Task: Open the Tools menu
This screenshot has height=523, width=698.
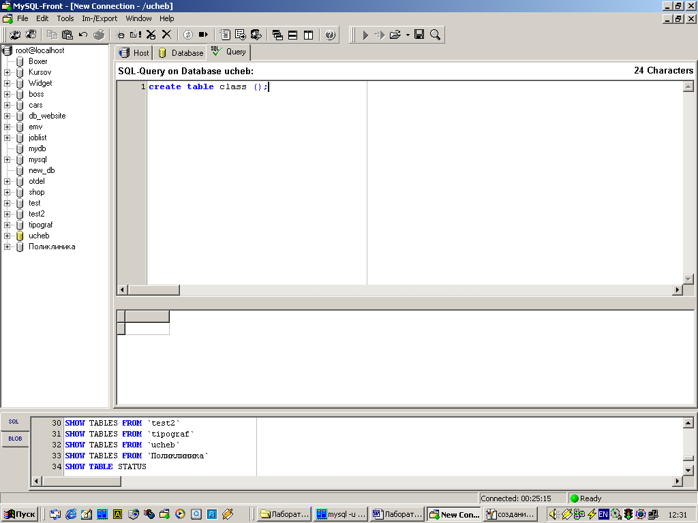Action: coord(65,18)
